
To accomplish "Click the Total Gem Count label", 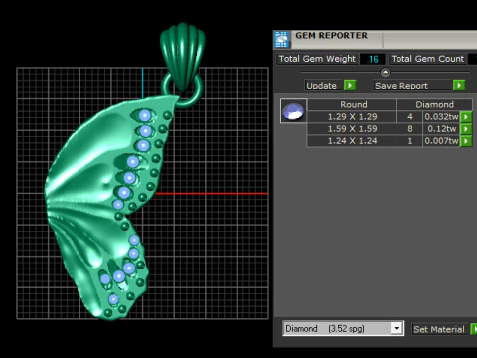I will coord(427,59).
